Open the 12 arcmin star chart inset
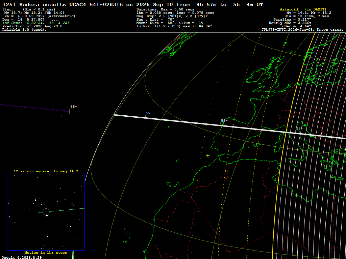 click(x=46, y=212)
